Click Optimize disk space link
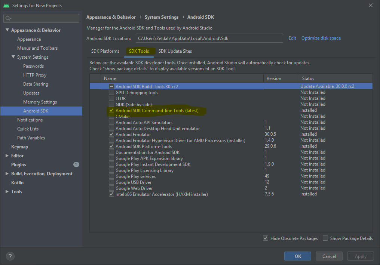 click(321, 38)
